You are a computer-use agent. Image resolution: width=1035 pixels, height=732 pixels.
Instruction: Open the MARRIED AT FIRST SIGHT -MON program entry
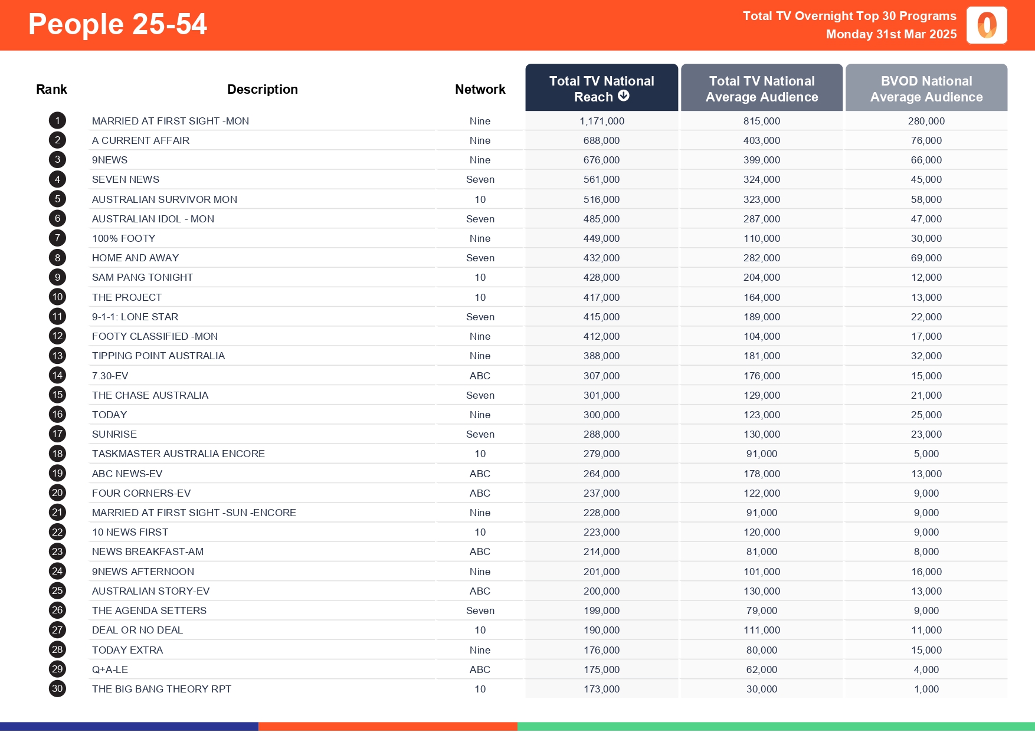point(170,120)
